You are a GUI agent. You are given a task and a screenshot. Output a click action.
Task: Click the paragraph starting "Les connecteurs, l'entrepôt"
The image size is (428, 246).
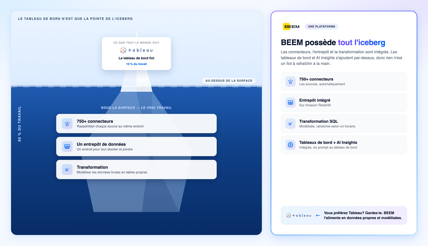click(342, 58)
